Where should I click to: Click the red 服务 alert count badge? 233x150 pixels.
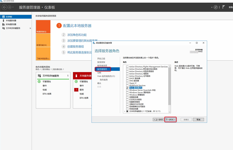tap(76, 90)
